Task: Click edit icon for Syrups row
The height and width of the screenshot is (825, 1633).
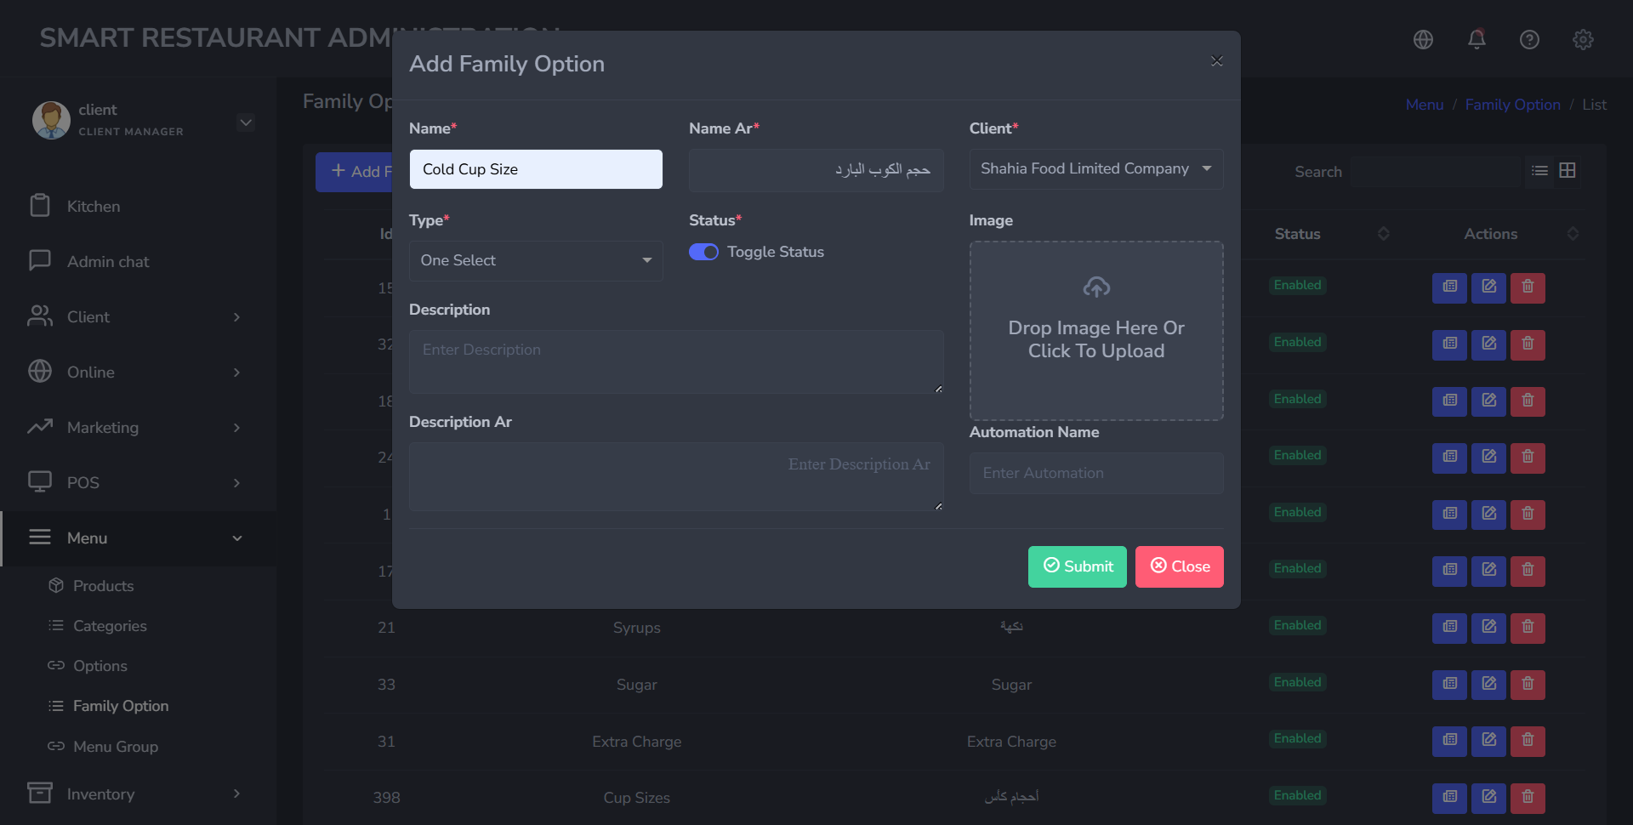Action: point(1488,628)
